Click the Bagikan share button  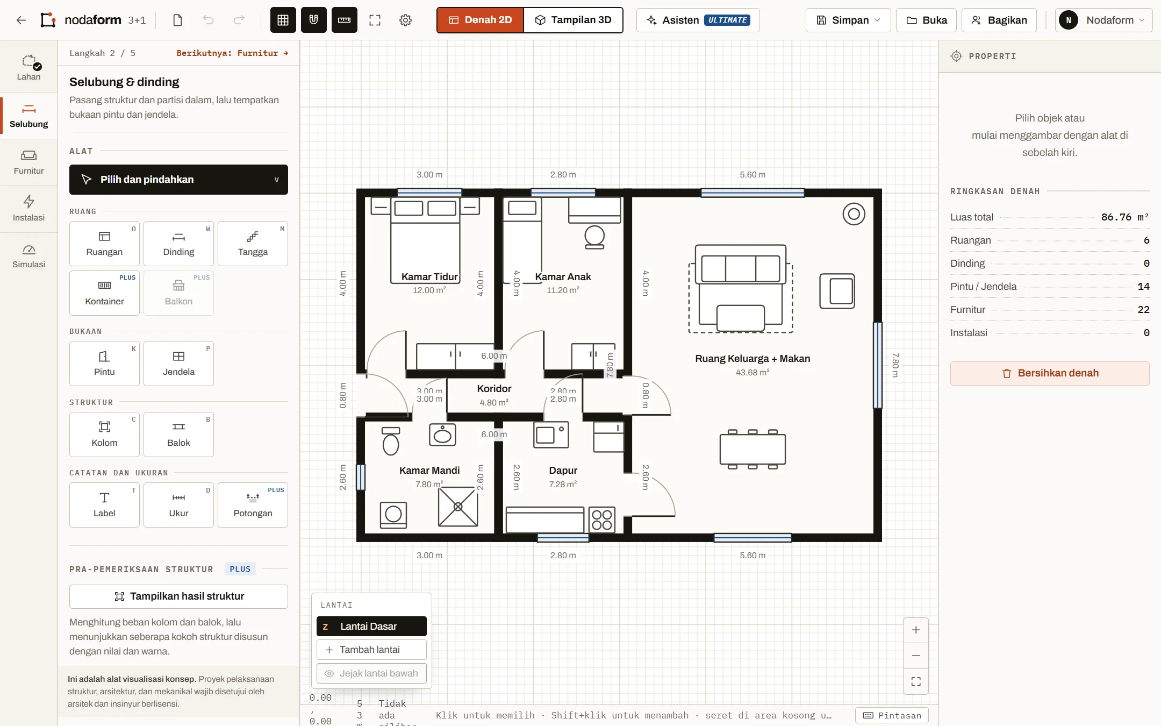point(999,20)
